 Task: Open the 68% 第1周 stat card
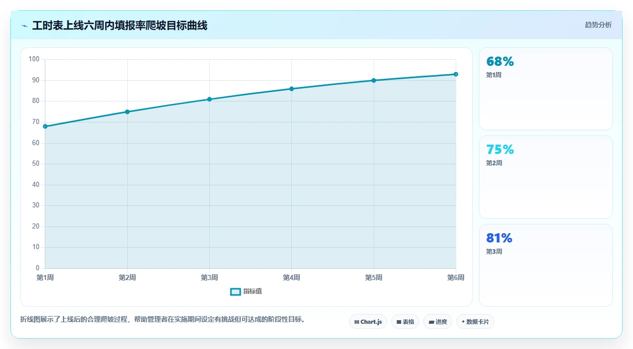tap(546, 89)
